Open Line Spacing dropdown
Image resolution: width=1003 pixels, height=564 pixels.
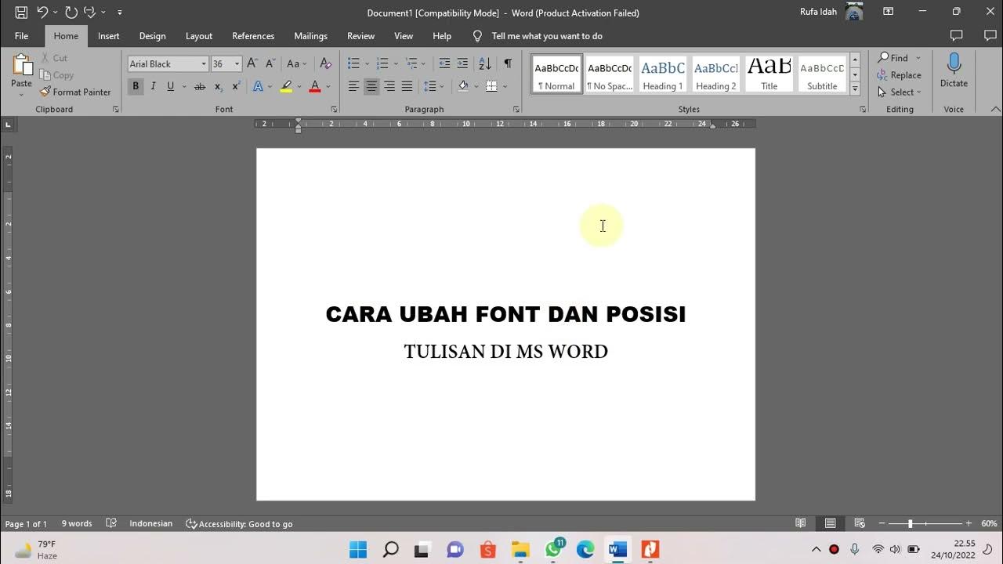point(433,86)
